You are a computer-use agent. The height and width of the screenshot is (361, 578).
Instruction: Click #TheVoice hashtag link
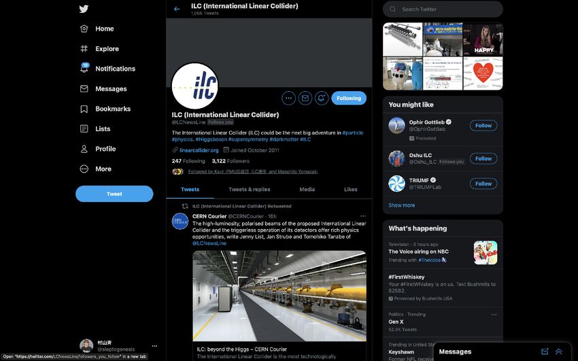(430, 260)
